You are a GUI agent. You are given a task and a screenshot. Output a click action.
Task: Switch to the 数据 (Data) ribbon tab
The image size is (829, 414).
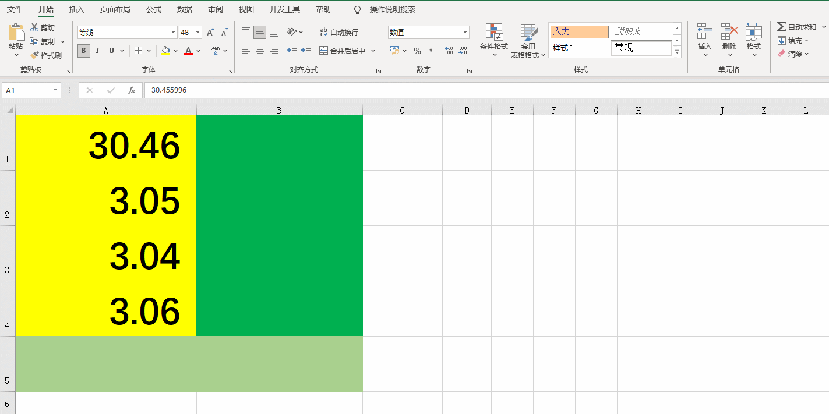185,9
